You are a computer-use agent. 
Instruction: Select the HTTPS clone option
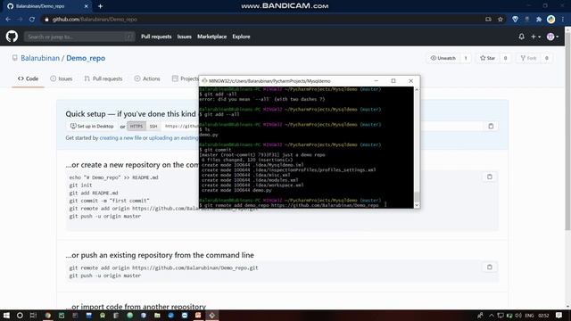point(137,127)
